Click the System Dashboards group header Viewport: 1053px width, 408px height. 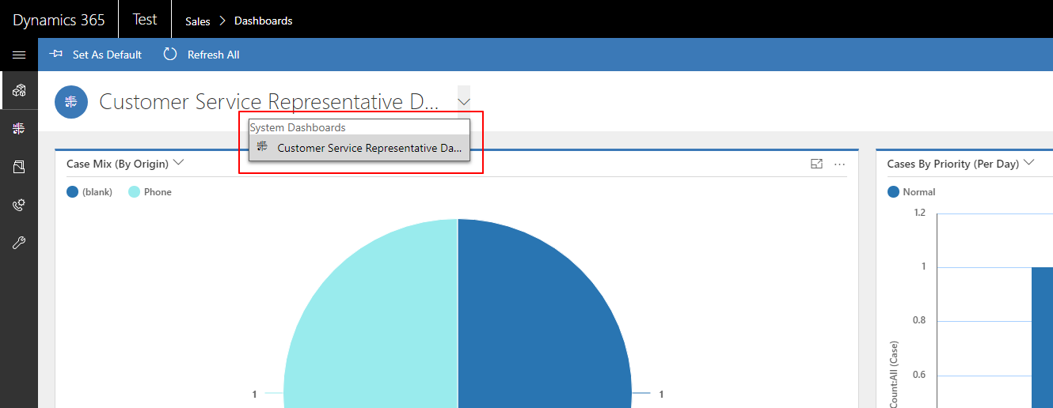tap(298, 127)
